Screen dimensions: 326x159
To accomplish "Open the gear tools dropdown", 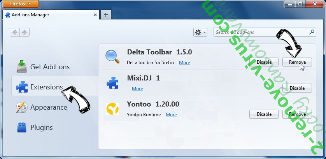I will tap(200, 32).
